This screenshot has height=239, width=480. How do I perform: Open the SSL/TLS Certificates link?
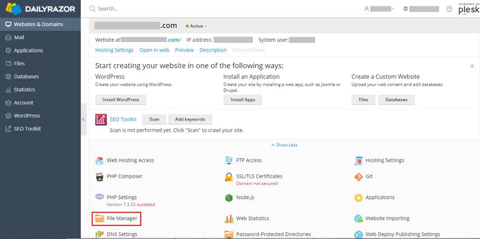259,176
